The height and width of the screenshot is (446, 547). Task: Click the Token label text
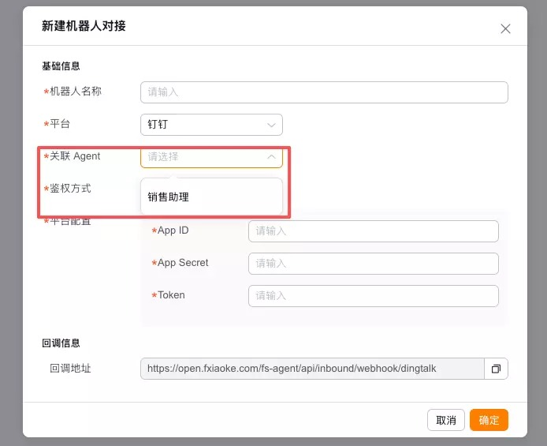171,295
